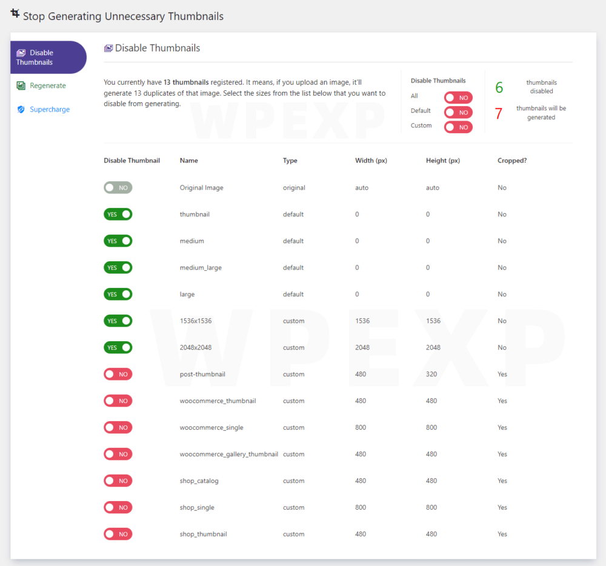Switch on disabling for shop_catalog
The image size is (606, 566).
pyautogui.click(x=118, y=481)
